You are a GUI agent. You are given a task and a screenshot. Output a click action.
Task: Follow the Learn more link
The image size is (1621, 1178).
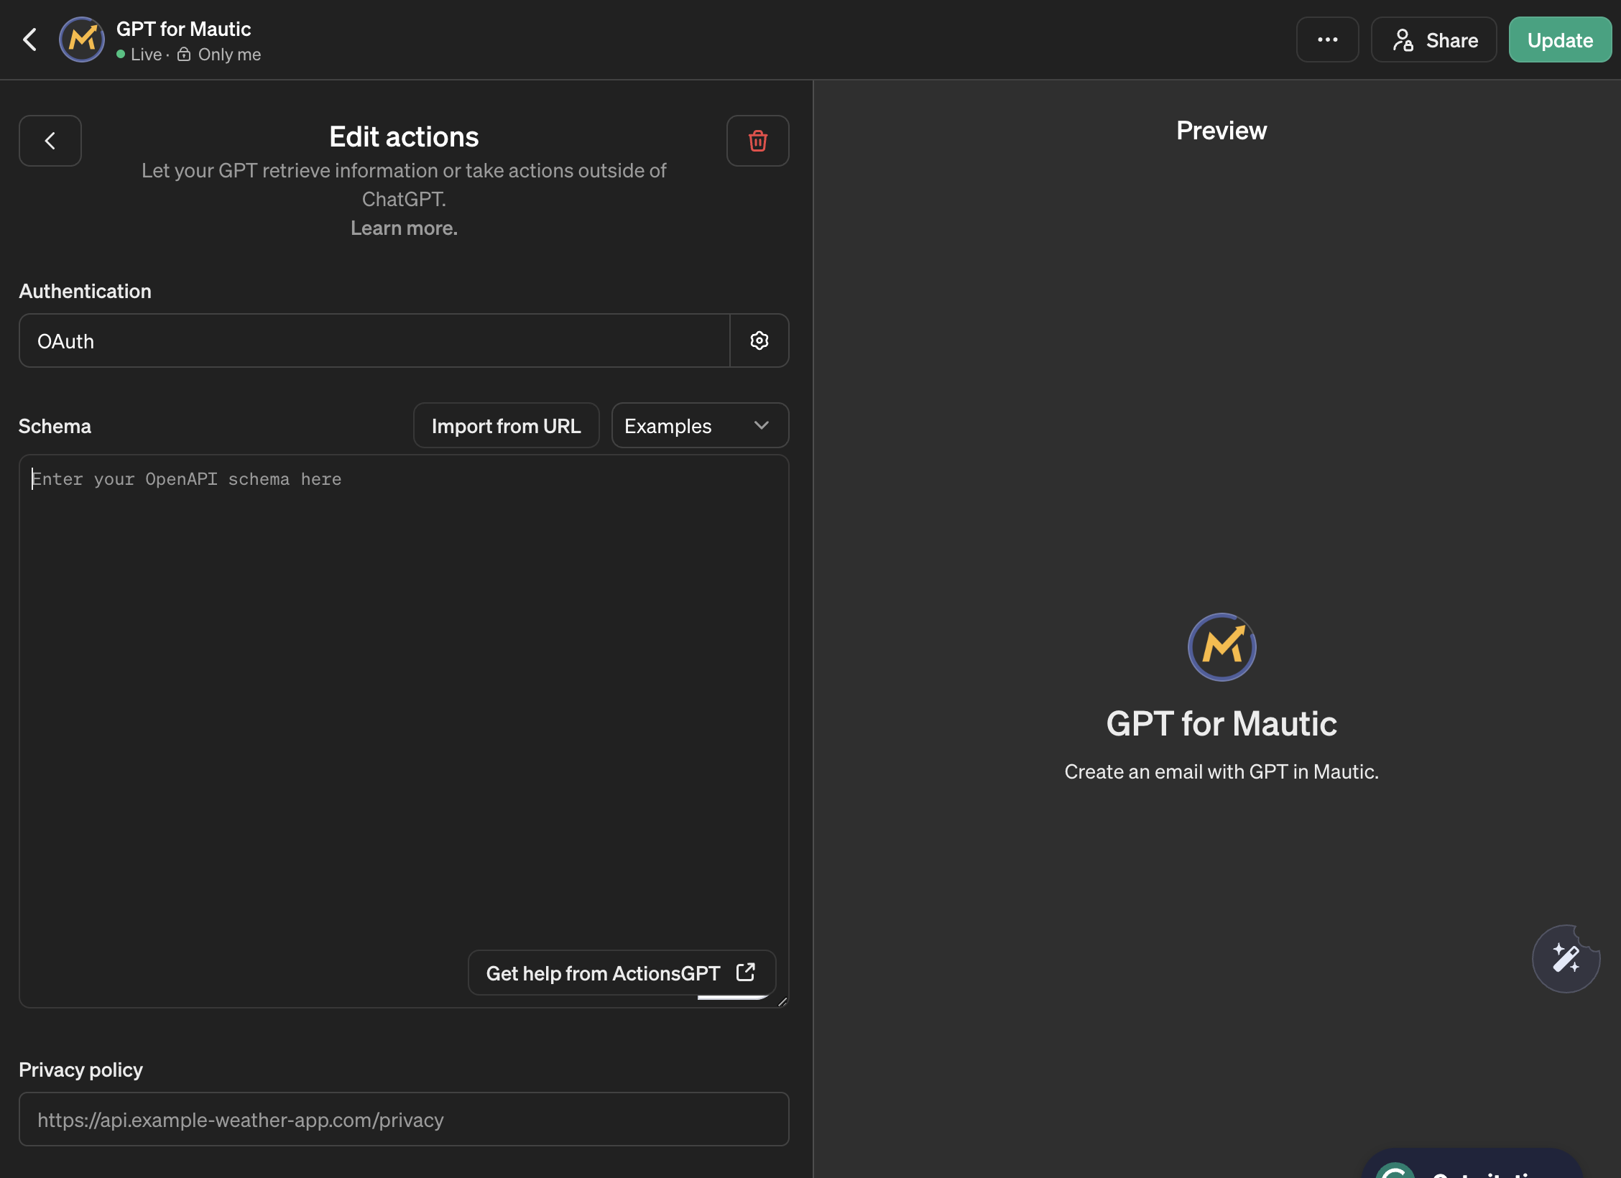pos(404,228)
